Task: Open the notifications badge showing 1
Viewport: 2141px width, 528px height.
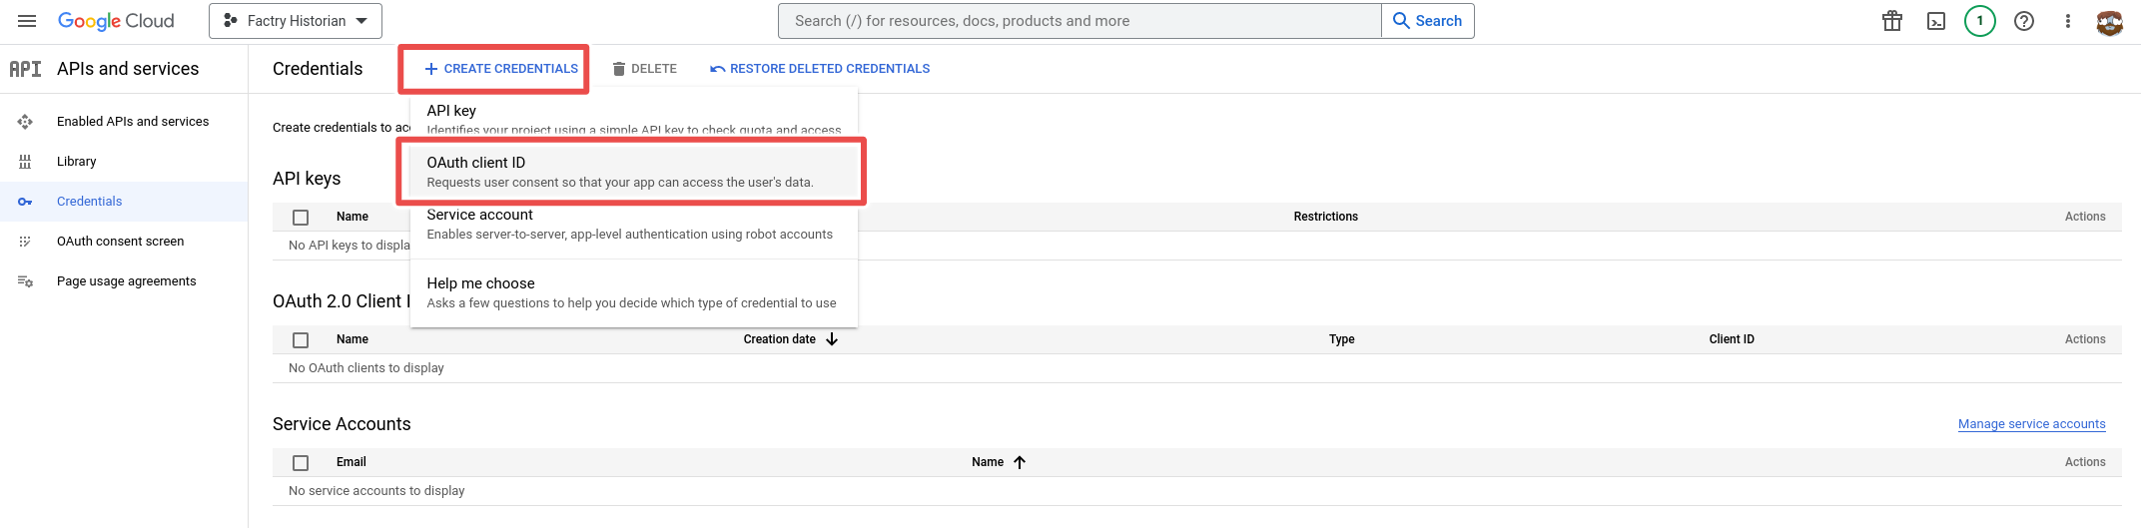Action: 1980,21
